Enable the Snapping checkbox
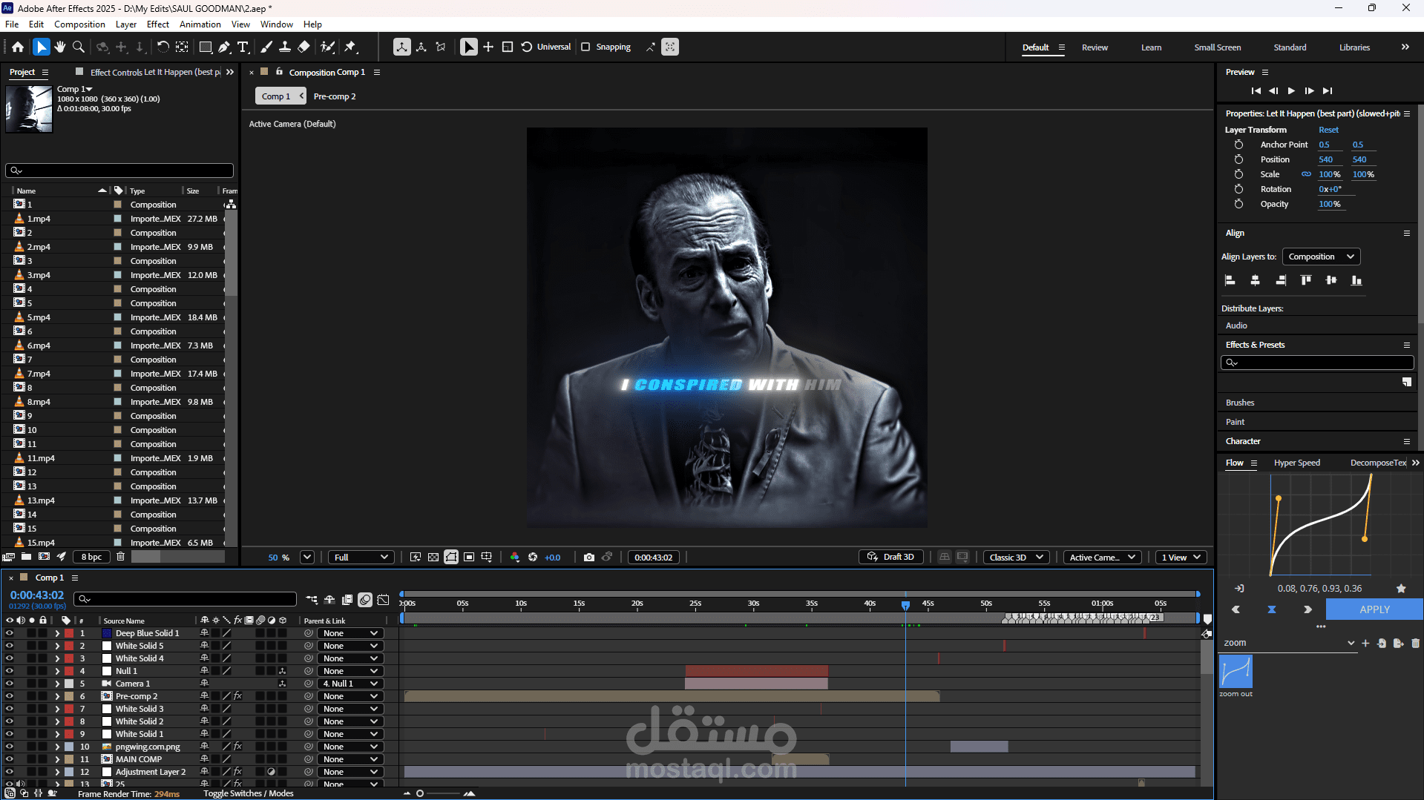1424x800 pixels. click(x=585, y=47)
